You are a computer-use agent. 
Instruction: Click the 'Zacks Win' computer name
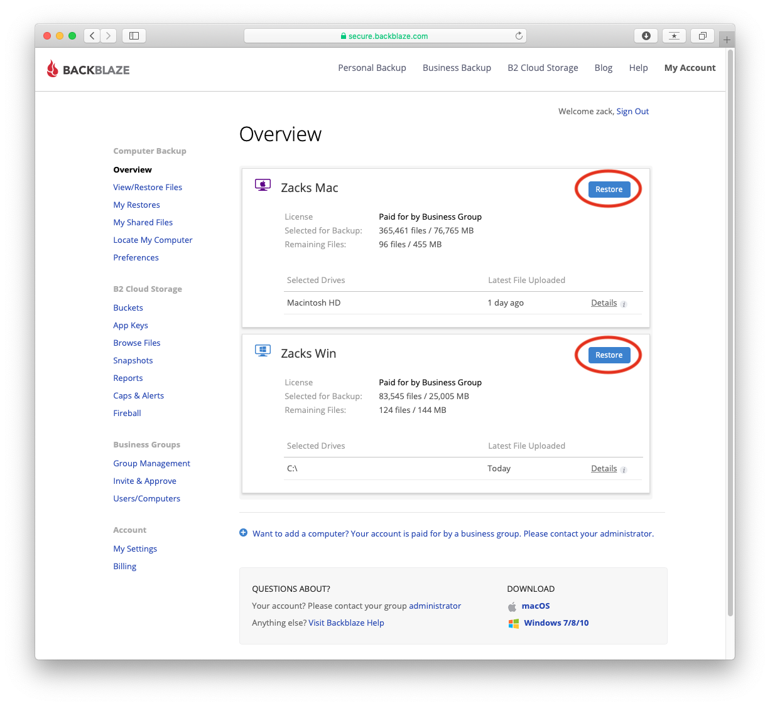coord(308,353)
